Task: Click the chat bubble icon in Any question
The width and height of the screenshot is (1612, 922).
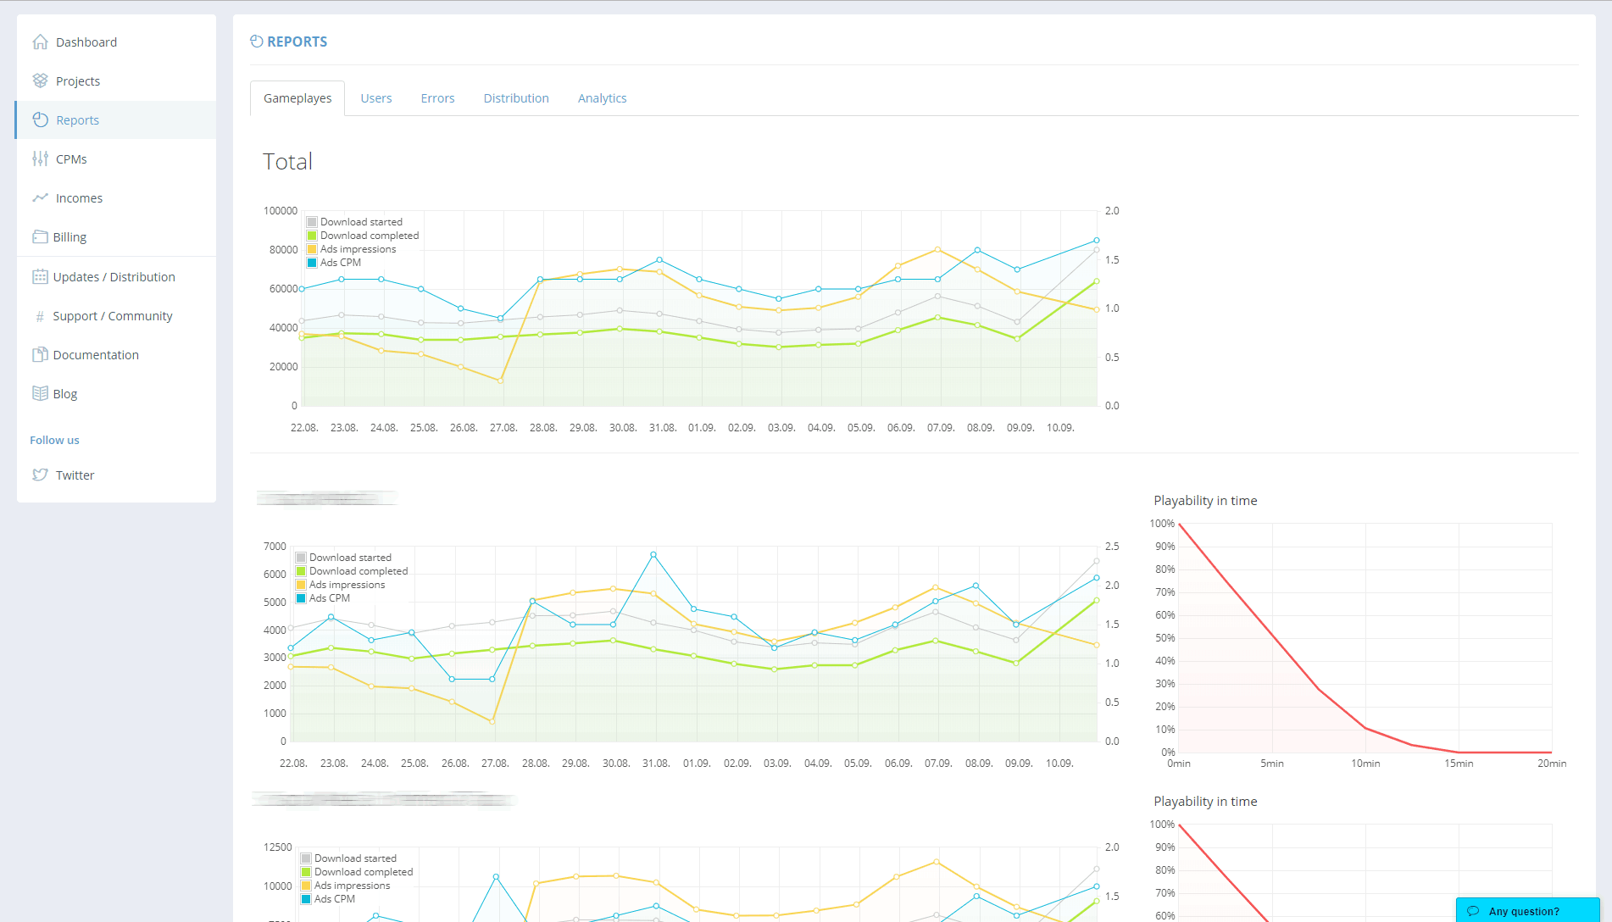Action: tap(1473, 911)
